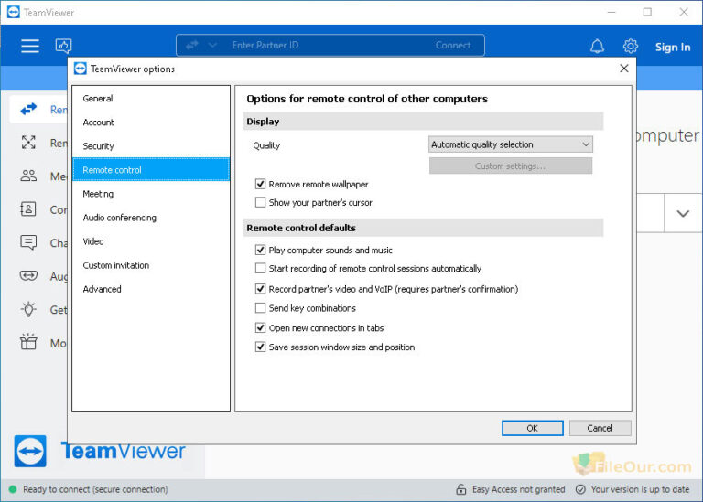The height and width of the screenshot is (502, 703).
Task: Expand the chevron at right of main window
Action: (x=683, y=213)
